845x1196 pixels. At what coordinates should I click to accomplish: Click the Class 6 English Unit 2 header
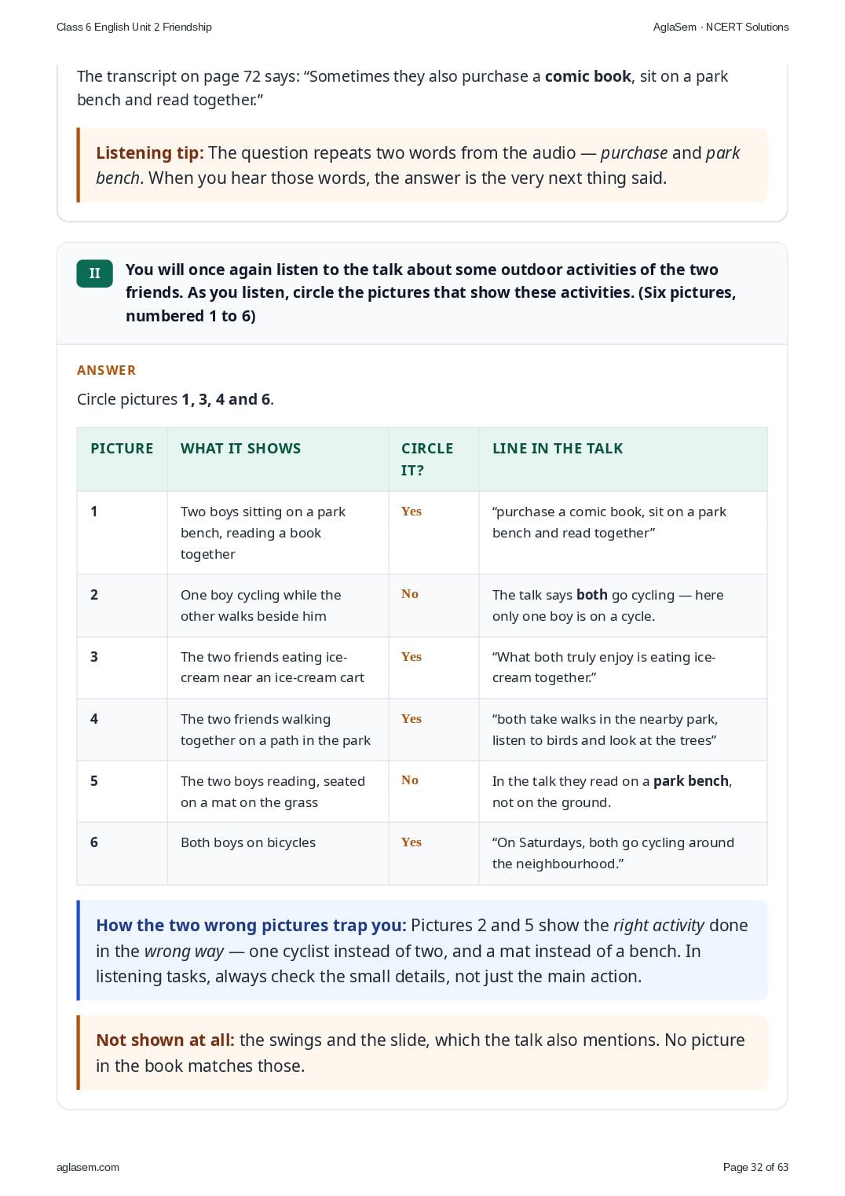[x=134, y=27]
